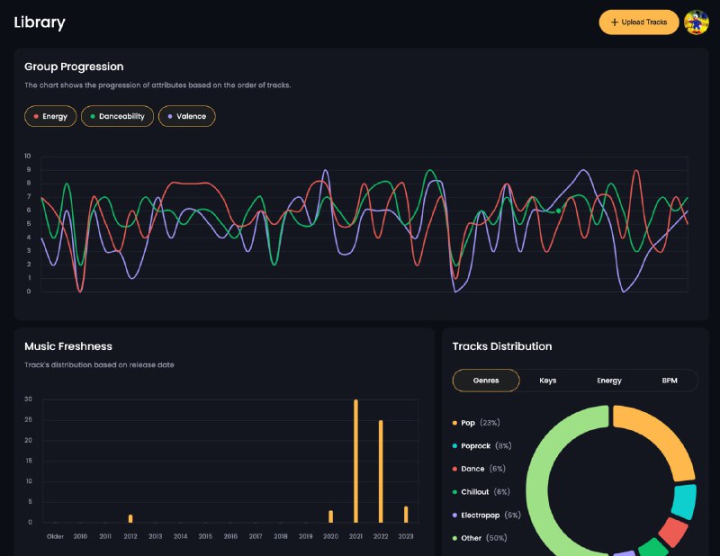This screenshot has height=556, width=720.
Task: Click the purple dot in Valence chip
Action: pos(170,116)
